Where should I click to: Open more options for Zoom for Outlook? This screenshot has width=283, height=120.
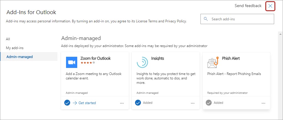point(122,103)
